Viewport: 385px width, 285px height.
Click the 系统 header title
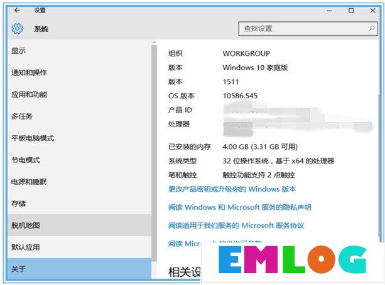tap(41, 29)
